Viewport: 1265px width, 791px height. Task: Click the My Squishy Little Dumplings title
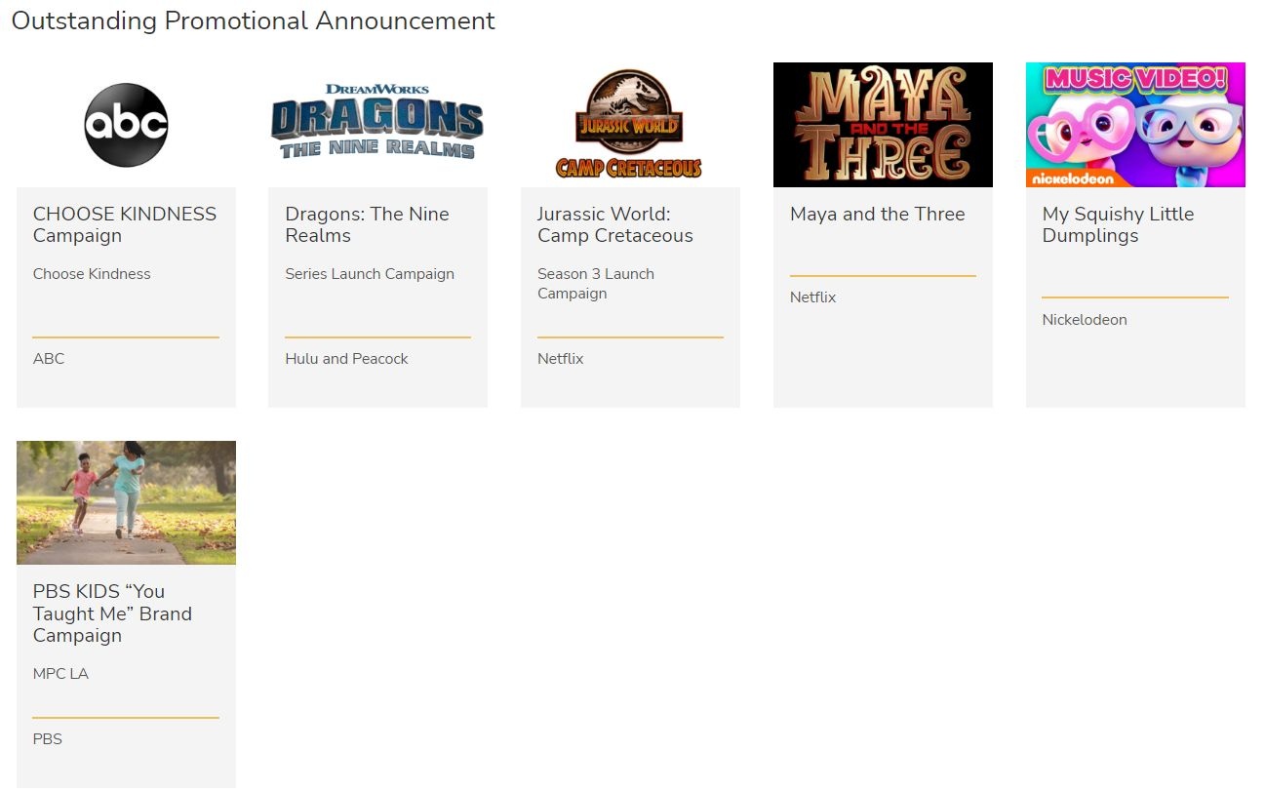(x=1117, y=224)
